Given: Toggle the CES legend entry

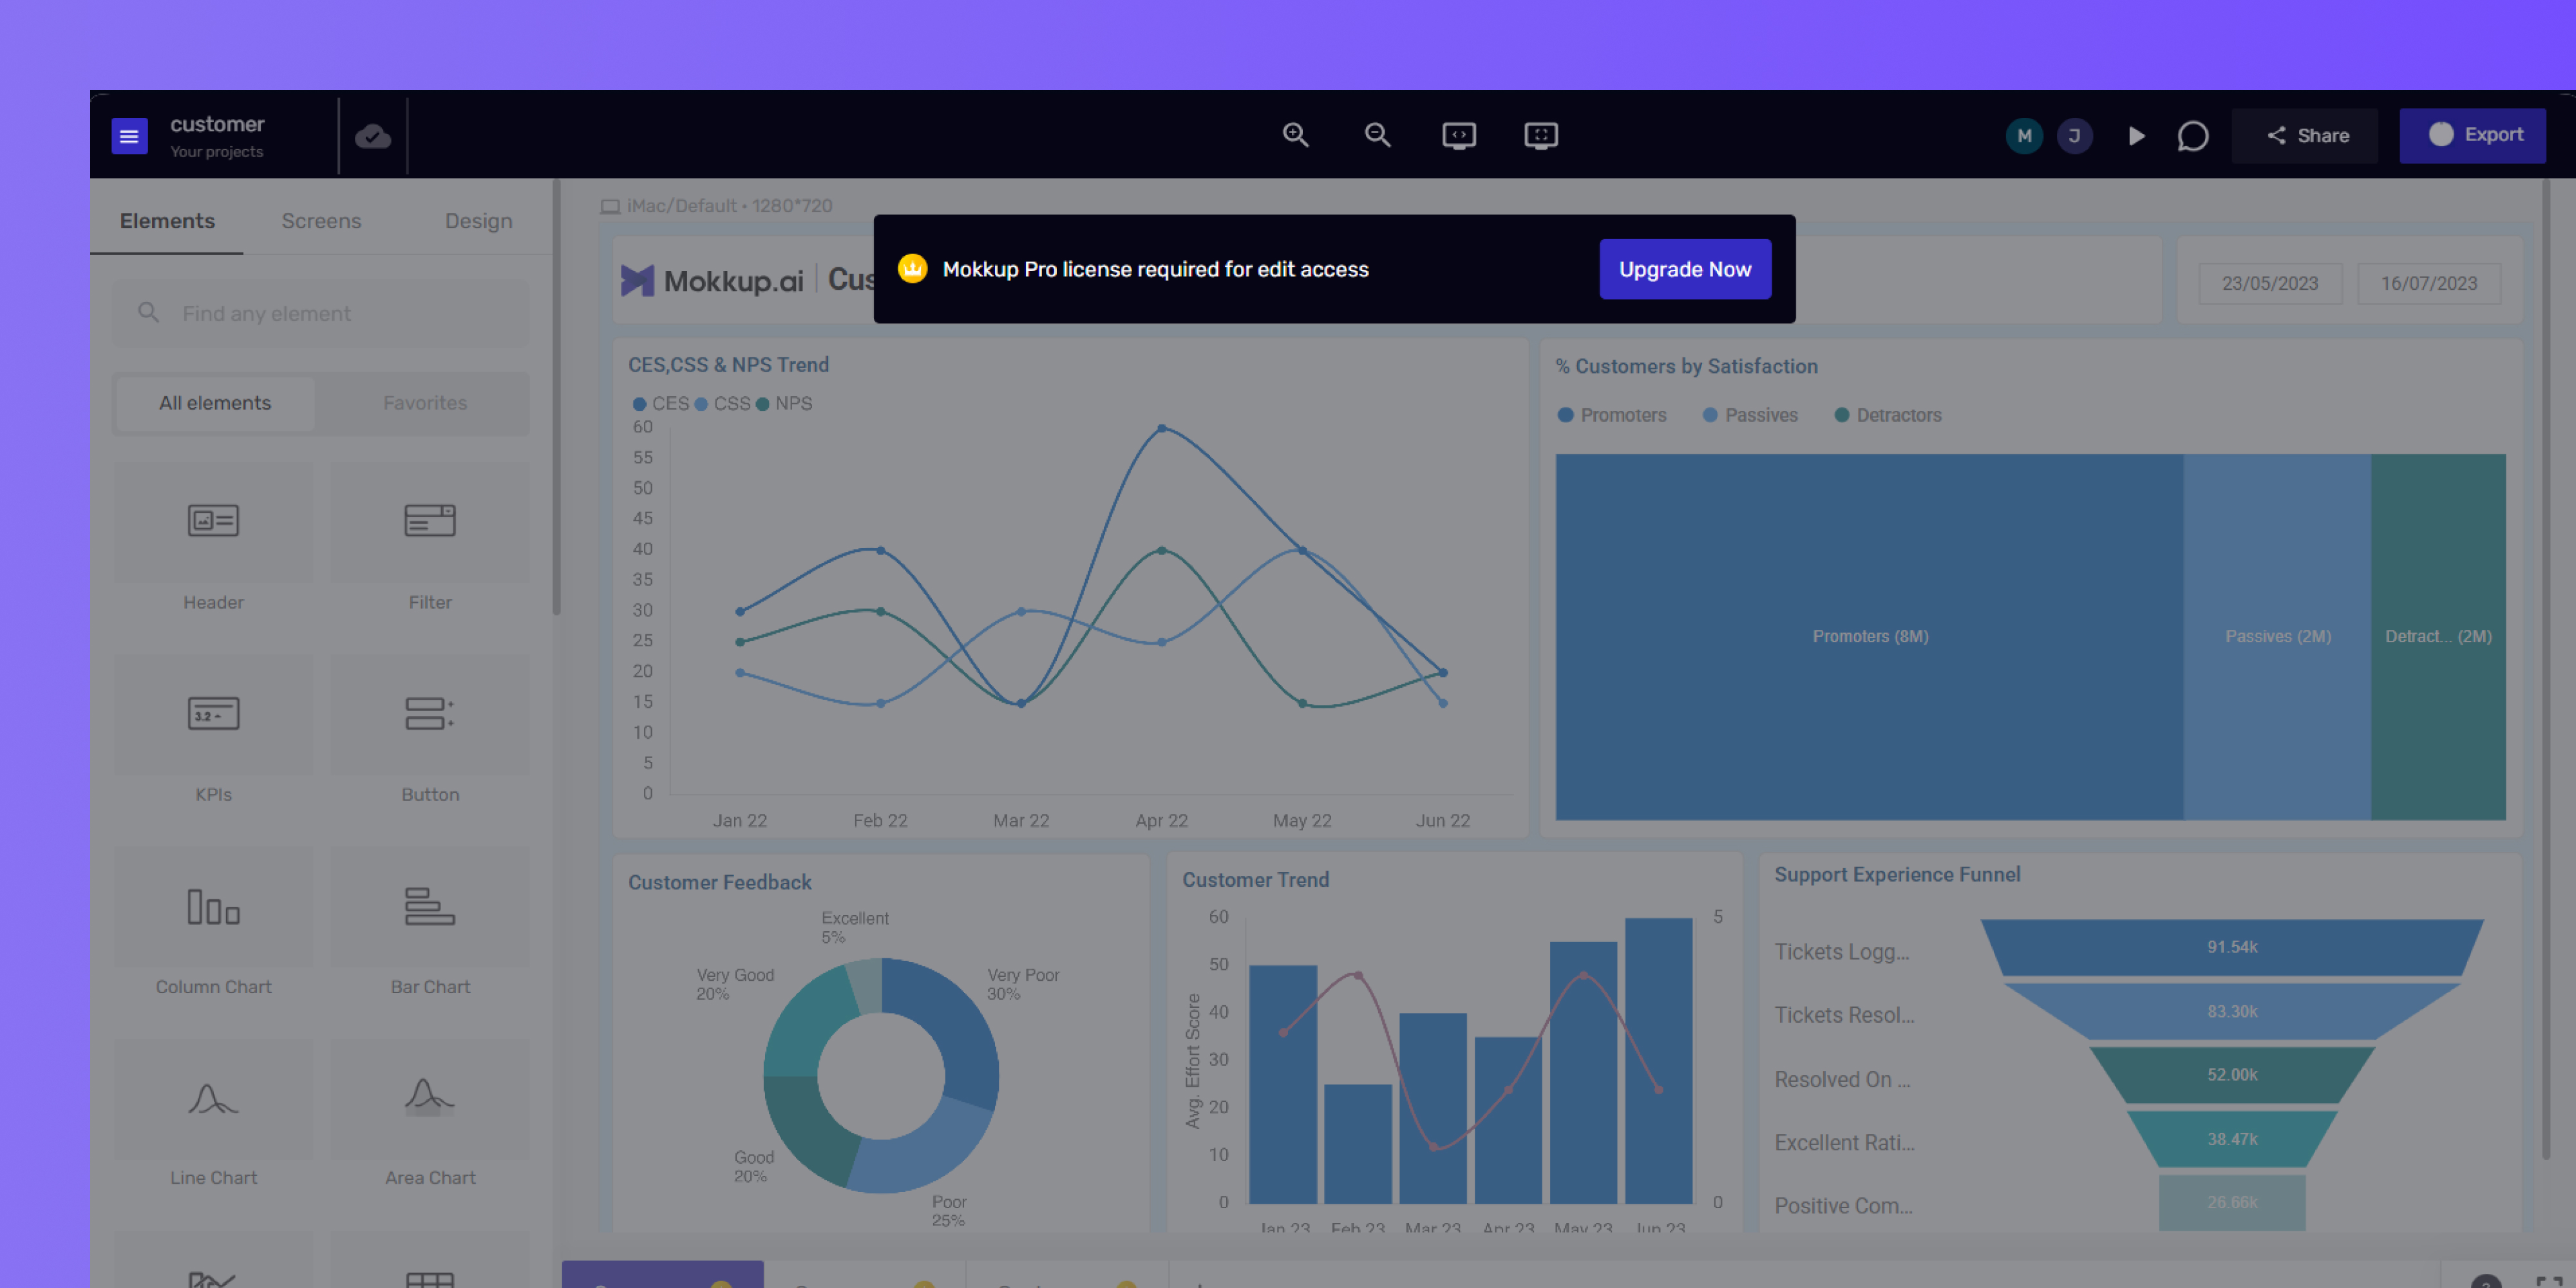Looking at the screenshot, I should (661, 404).
